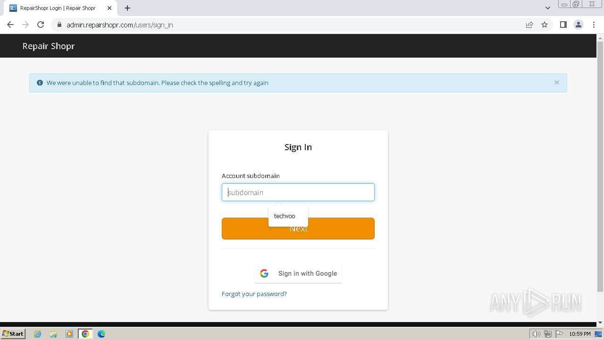Image resolution: width=604 pixels, height=340 pixels.
Task: Click the orange Next button
Action: tap(298, 229)
